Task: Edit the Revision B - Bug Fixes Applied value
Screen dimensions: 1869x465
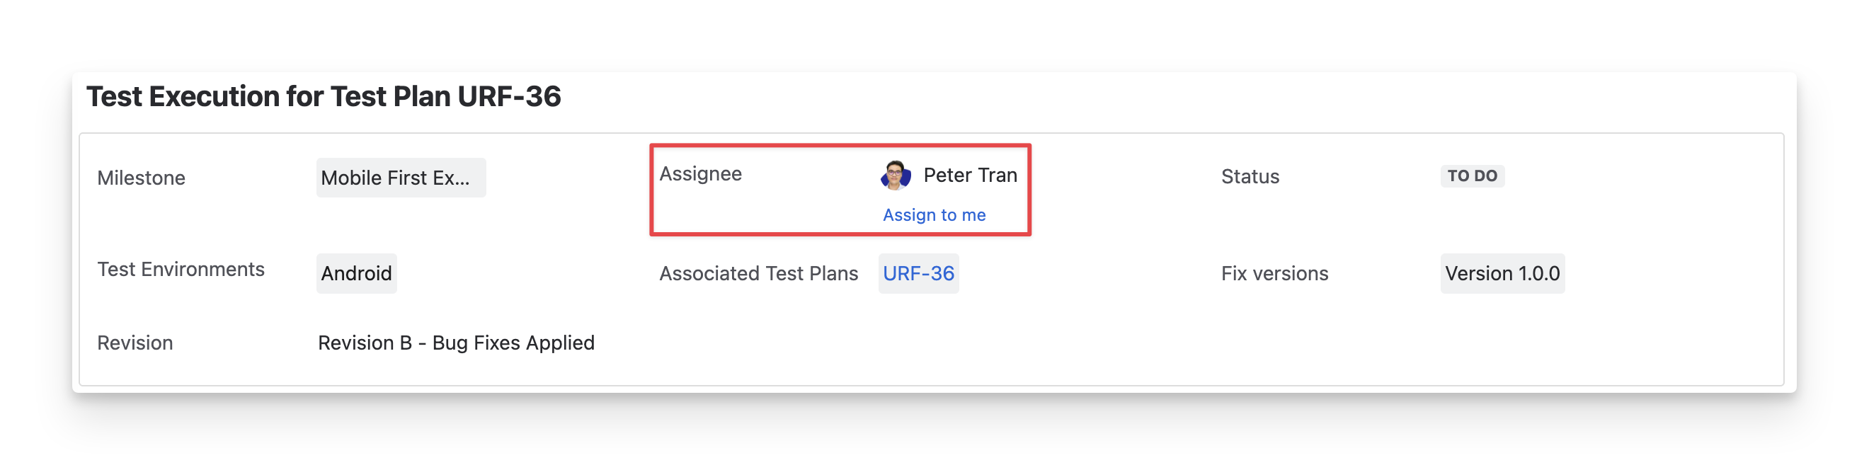Action: pos(456,343)
